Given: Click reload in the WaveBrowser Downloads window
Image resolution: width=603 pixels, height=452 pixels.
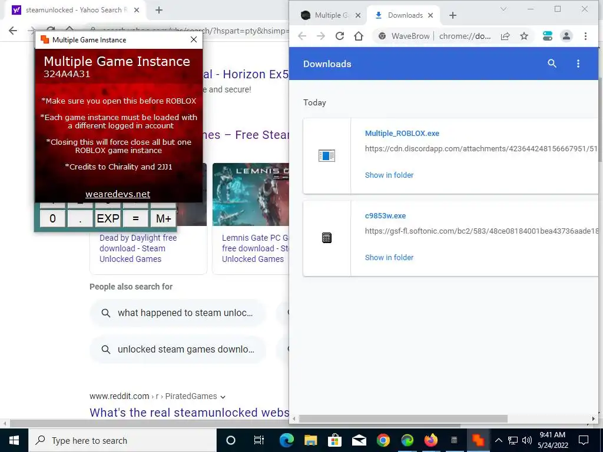Looking at the screenshot, I should pos(340,36).
